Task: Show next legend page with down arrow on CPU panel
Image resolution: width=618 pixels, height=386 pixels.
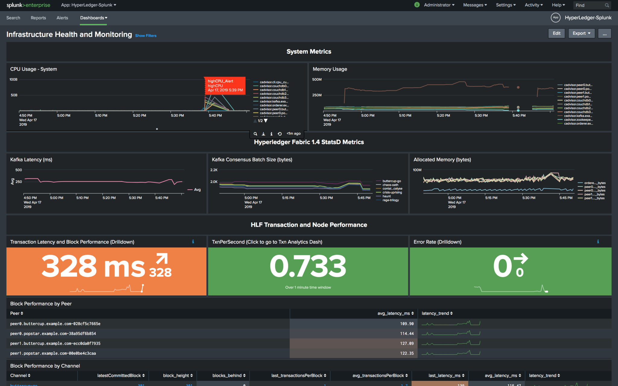Action: point(265,120)
